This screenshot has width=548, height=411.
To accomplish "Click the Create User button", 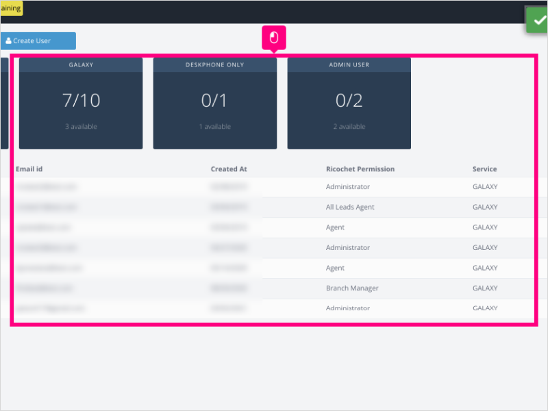I will pyautogui.click(x=38, y=41).
